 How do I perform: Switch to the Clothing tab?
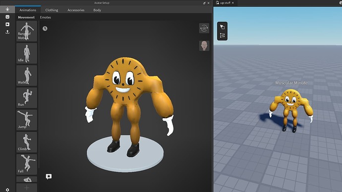(x=52, y=10)
